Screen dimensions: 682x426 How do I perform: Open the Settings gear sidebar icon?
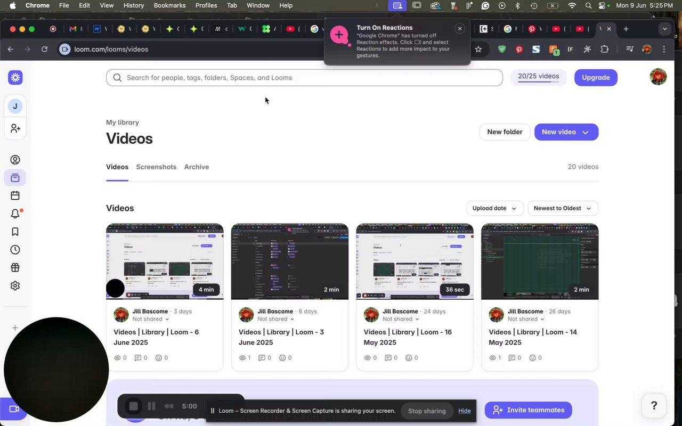[15, 286]
